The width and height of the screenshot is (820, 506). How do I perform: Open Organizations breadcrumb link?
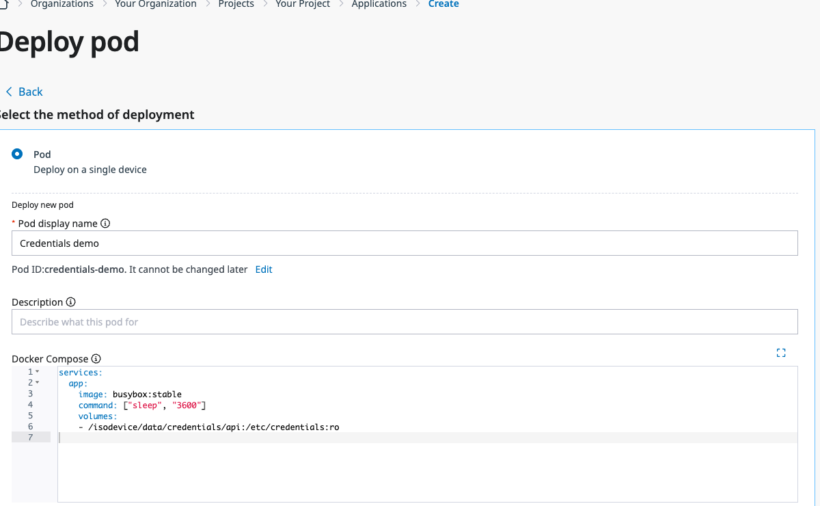coord(62,4)
